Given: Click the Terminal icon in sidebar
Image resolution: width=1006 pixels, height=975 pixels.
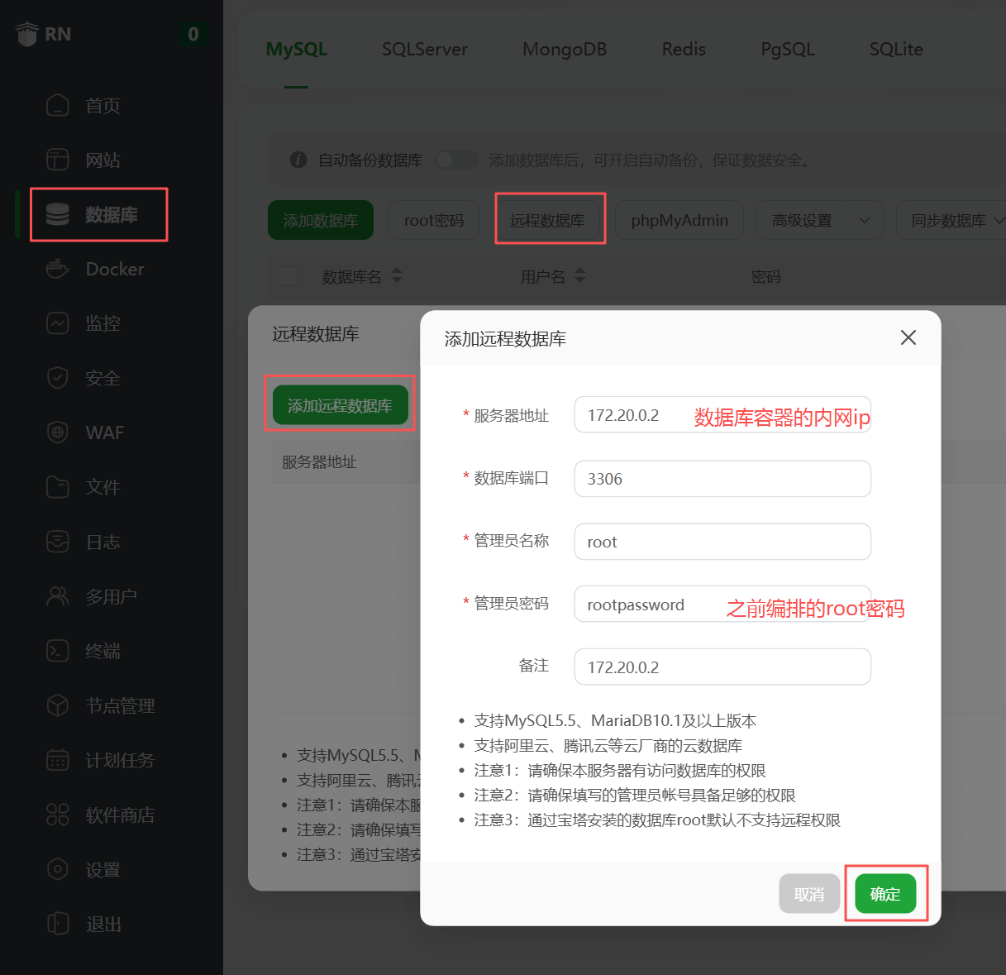Looking at the screenshot, I should point(58,651).
